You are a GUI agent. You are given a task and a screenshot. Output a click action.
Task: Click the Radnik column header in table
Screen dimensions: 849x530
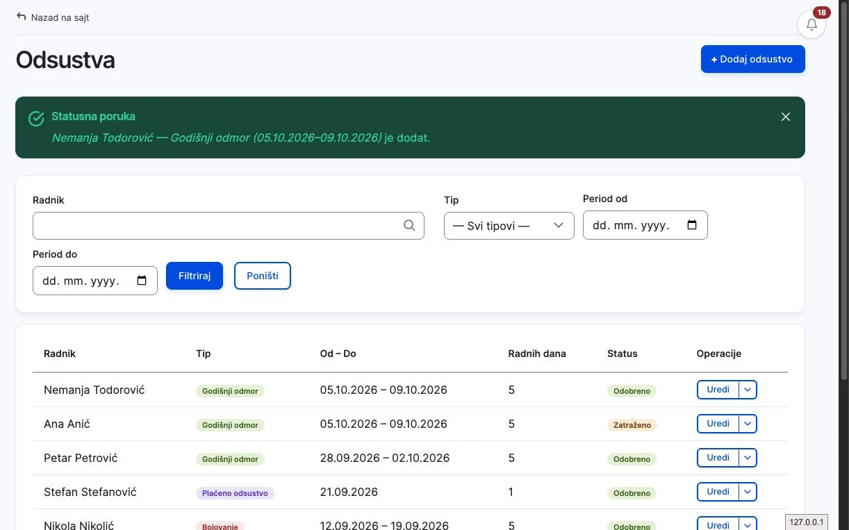tap(60, 354)
